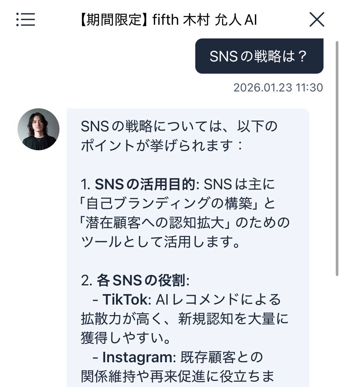
Task: Tap the text 関係維持や再来促進に役立ちま
Action: pos(177,377)
